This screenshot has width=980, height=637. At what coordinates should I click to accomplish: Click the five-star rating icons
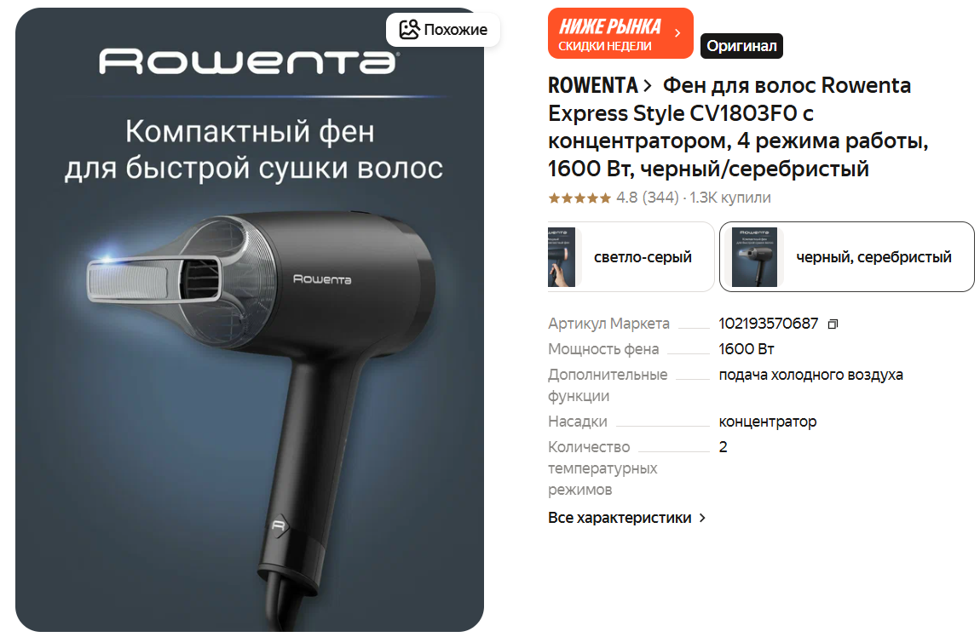pyautogui.click(x=579, y=198)
